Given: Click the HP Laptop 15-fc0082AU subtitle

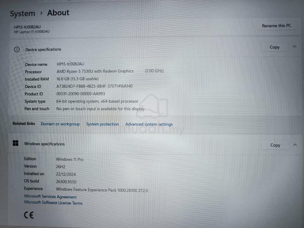Looking at the screenshot, I should pyautogui.click(x=32, y=32).
